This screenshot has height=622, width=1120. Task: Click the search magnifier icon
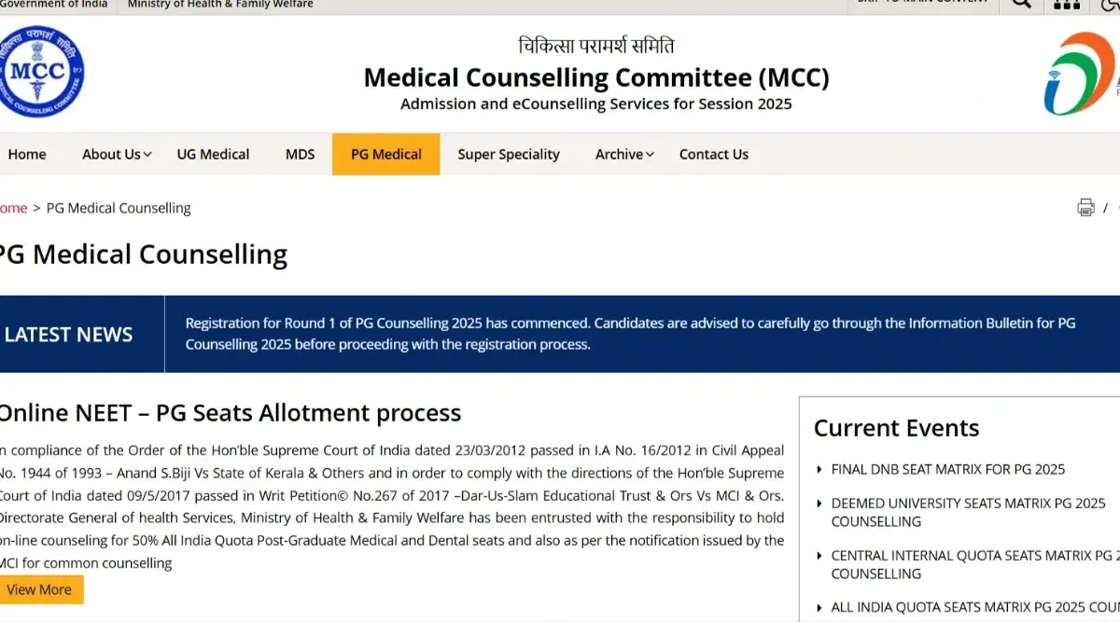point(1022,3)
